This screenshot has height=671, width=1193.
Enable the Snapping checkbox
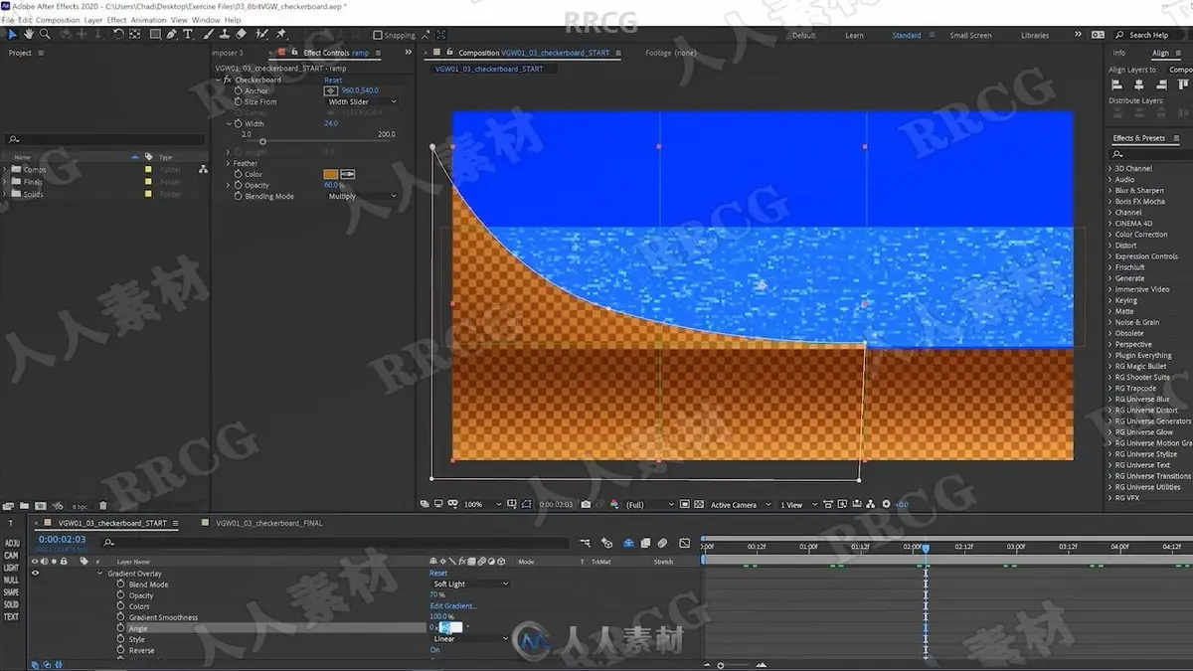378,35
